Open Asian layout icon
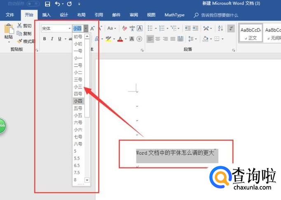 pos(206,28)
